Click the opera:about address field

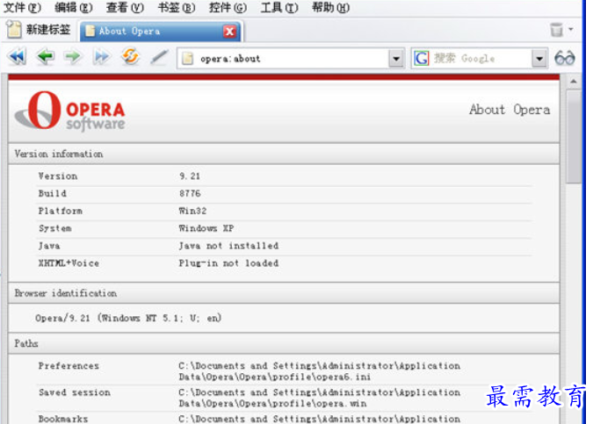point(291,59)
